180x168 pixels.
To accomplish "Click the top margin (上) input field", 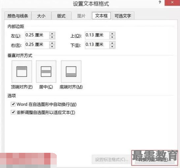I will (x=97, y=35).
